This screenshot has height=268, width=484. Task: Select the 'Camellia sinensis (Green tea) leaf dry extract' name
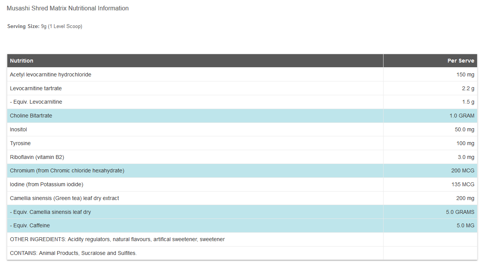pyautogui.click(x=64, y=198)
